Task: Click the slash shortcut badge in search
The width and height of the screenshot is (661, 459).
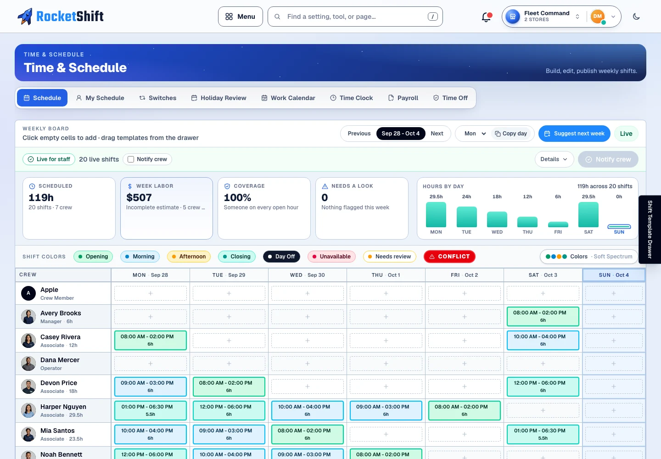Action: pos(432,17)
